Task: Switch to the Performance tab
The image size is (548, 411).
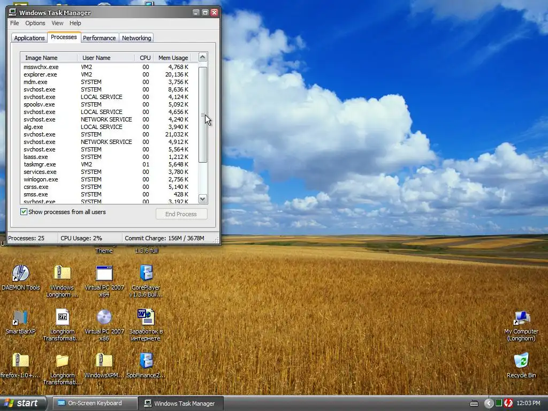Action: (x=99, y=38)
